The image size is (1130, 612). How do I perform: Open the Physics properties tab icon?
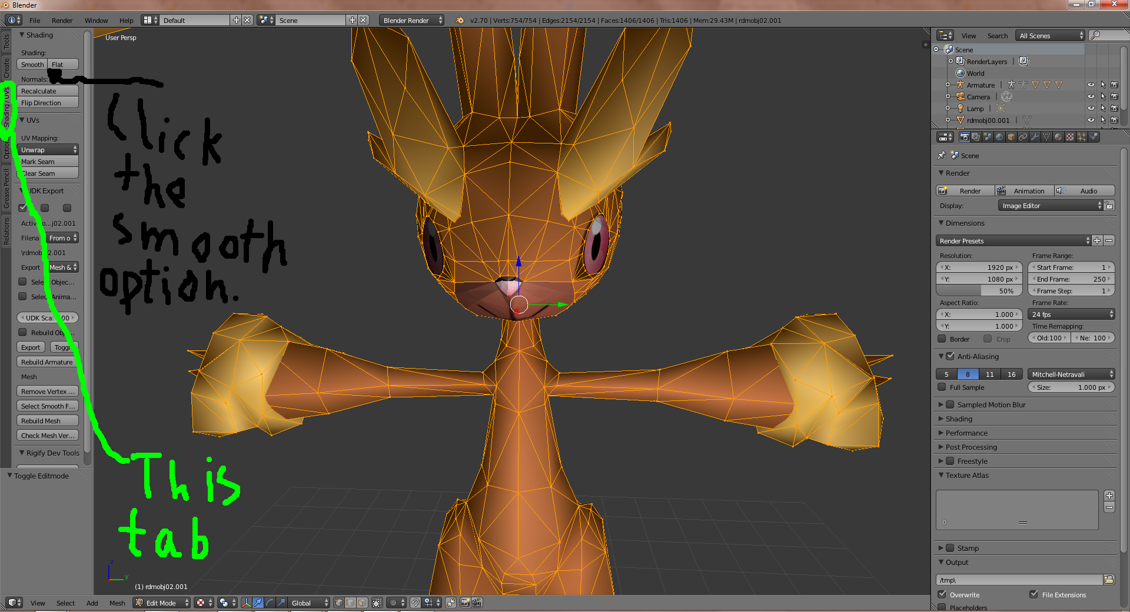1094,137
